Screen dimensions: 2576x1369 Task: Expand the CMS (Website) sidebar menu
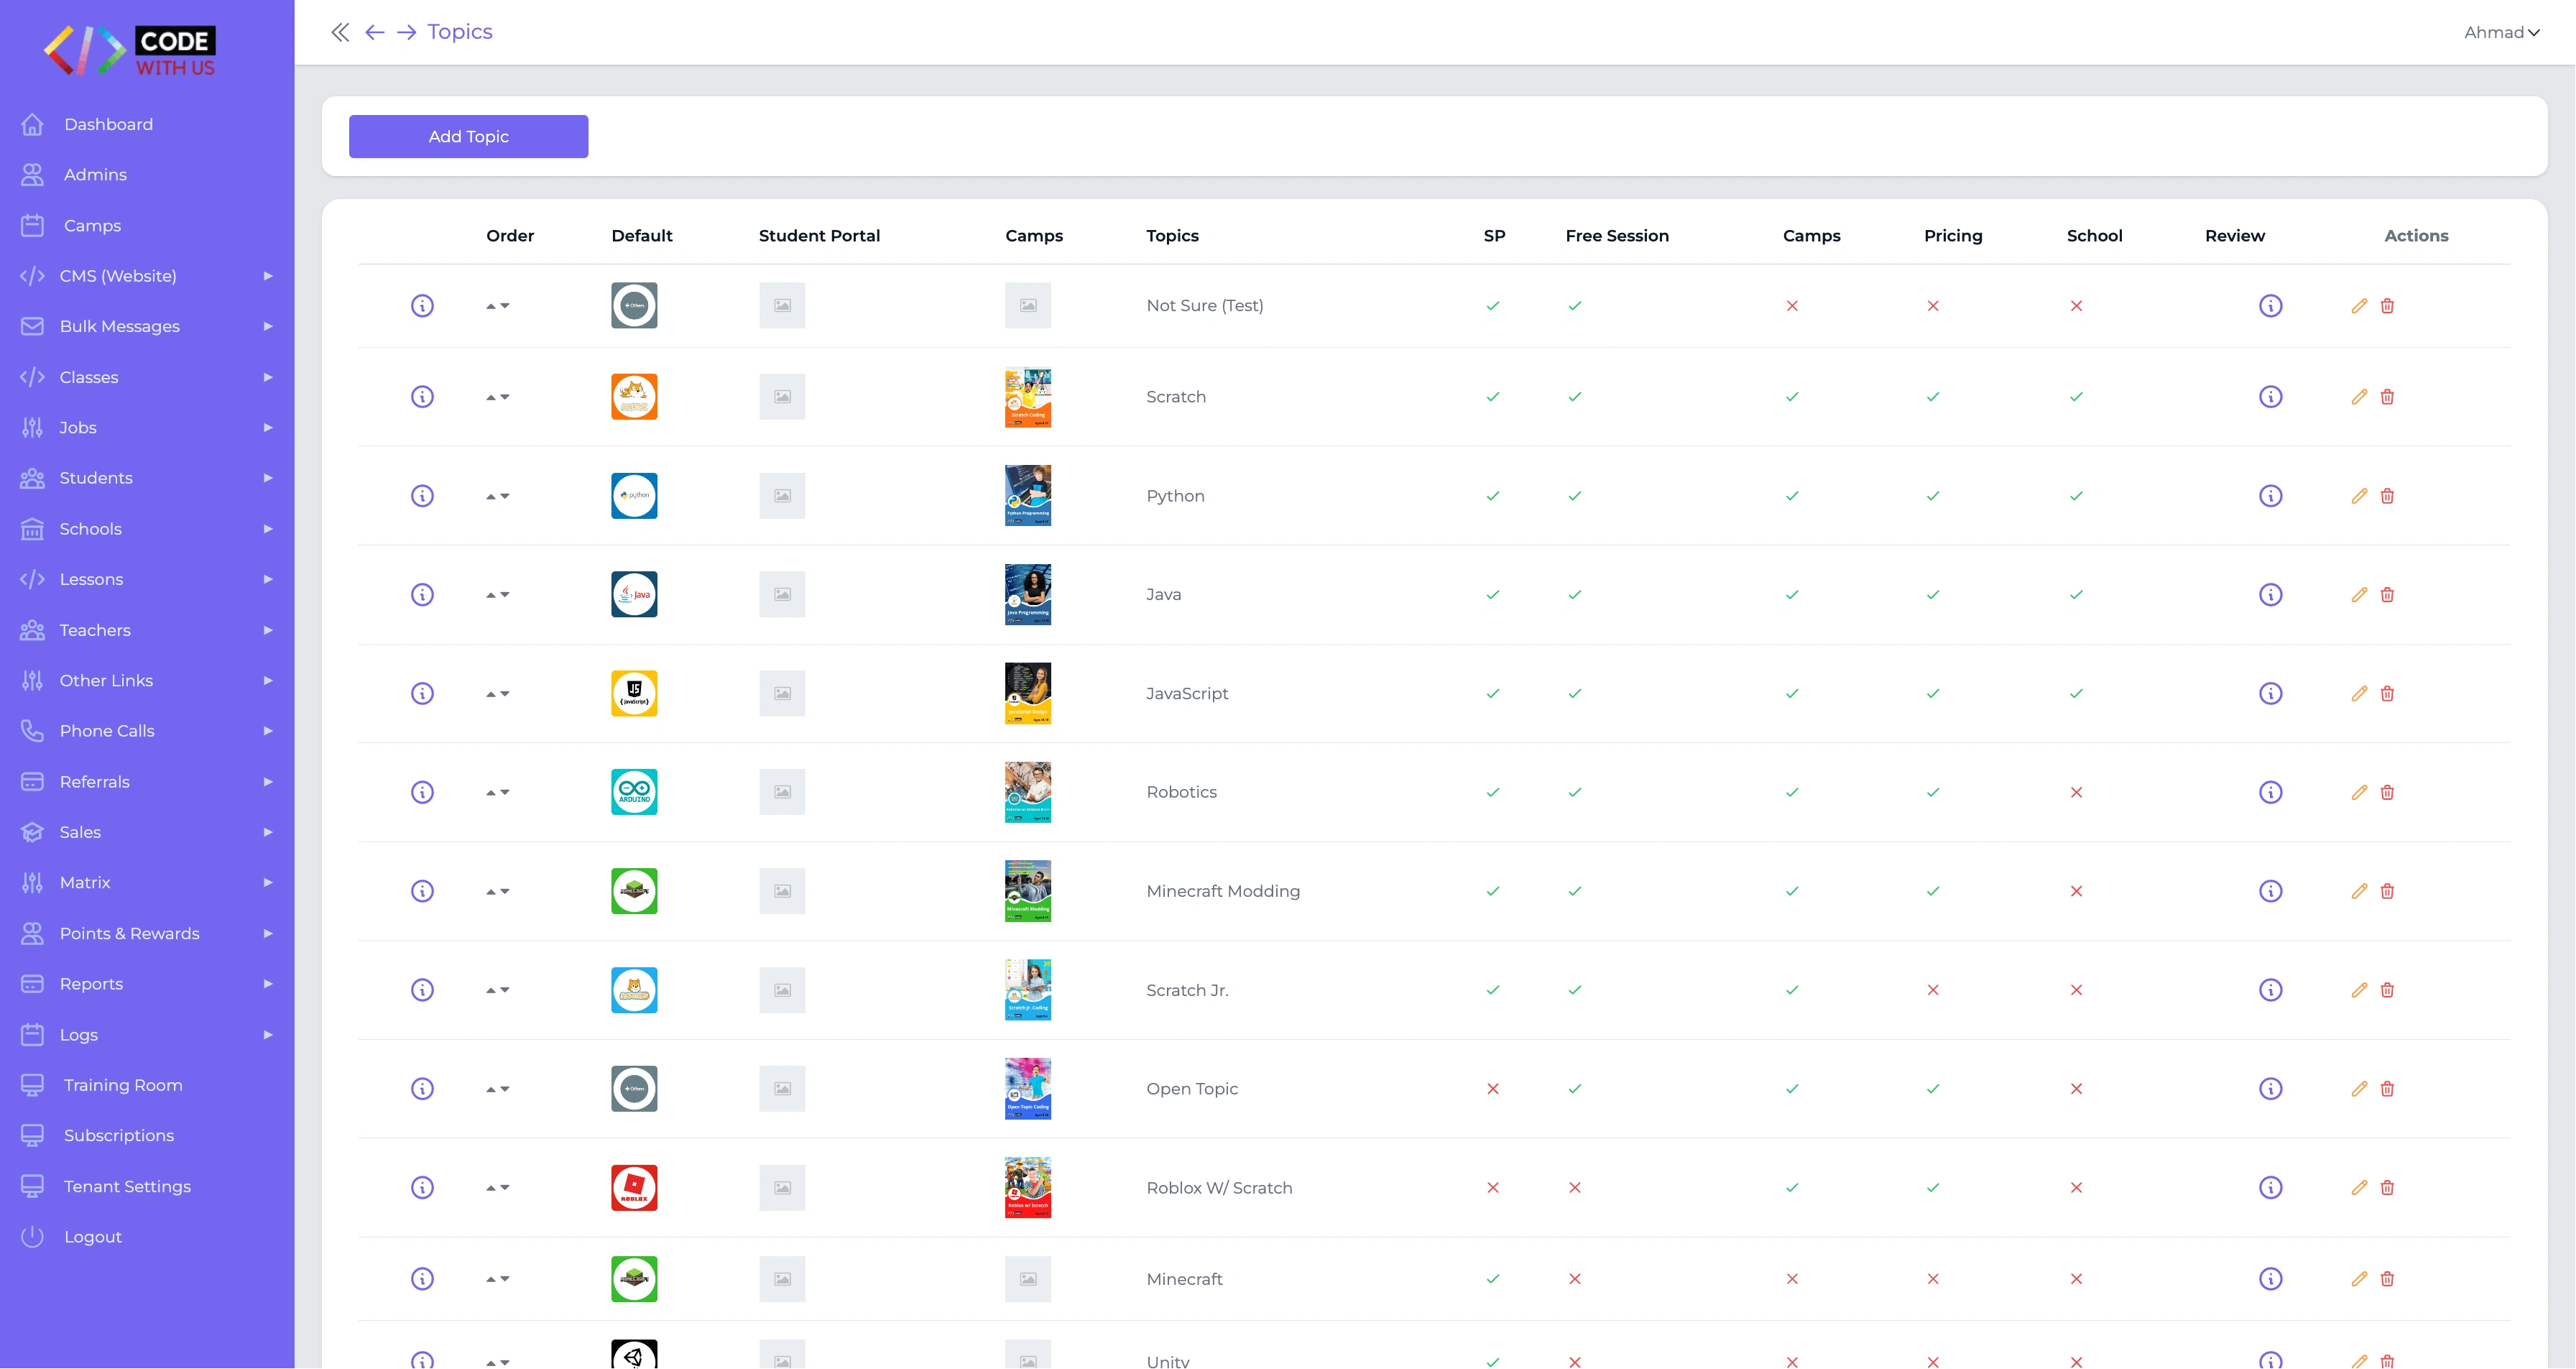tap(147, 276)
